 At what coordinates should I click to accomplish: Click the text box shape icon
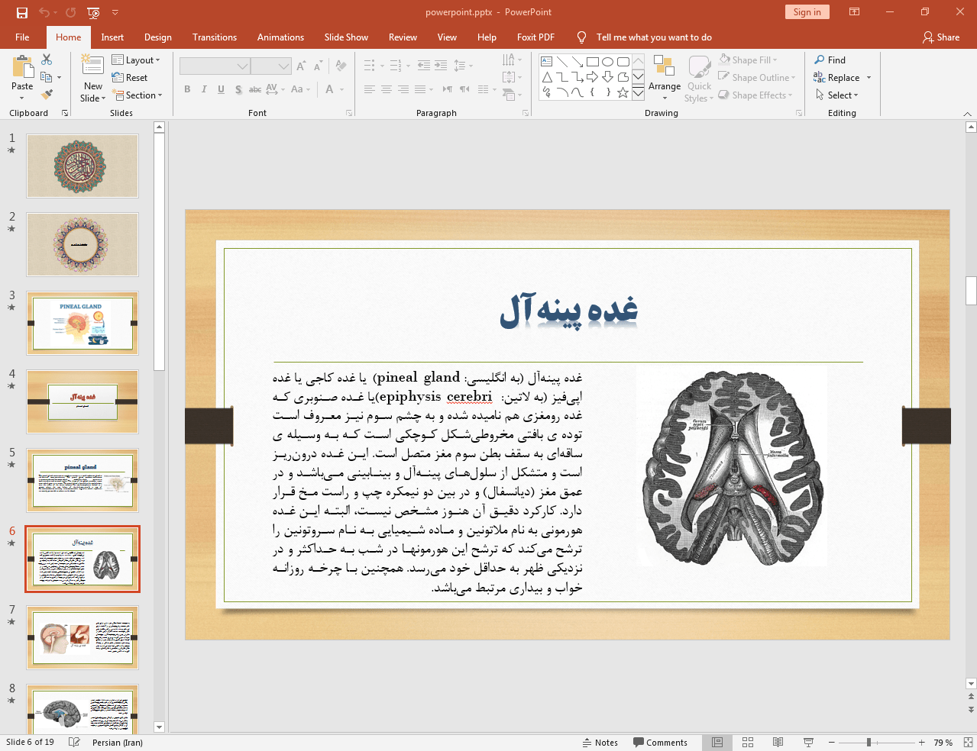(x=546, y=62)
